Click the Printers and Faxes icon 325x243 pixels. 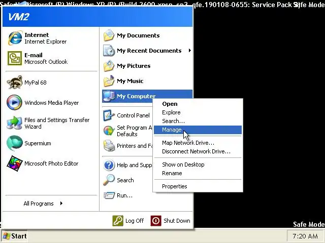pyautogui.click(x=109, y=146)
